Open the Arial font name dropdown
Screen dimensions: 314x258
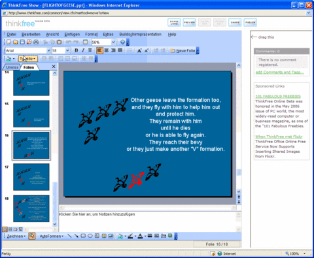(x=48, y=50)
